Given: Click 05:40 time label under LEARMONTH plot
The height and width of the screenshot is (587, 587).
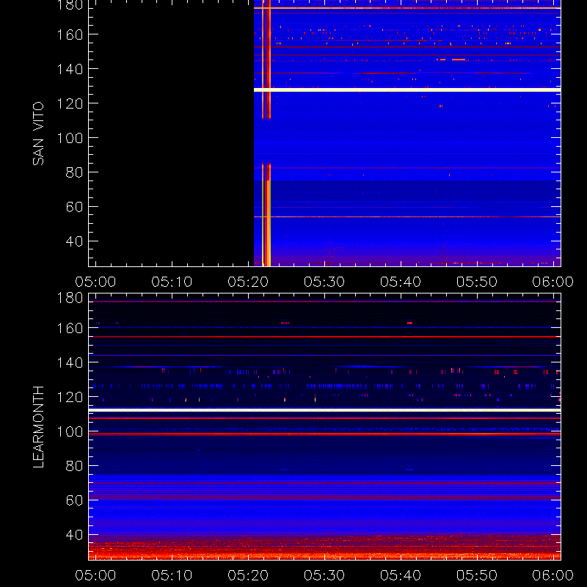Looking at the screenshot, I should point(401,575).
